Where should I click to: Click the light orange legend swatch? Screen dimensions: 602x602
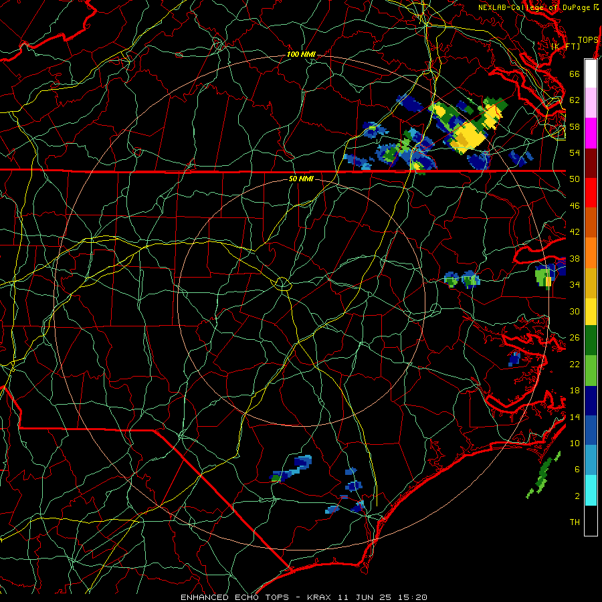click(x=591, y=253)
